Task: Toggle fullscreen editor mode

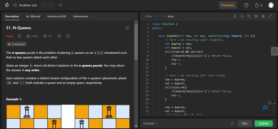Action: click(270, 16)
